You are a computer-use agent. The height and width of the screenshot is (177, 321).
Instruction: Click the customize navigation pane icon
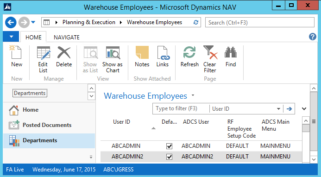tap(91, 157)
